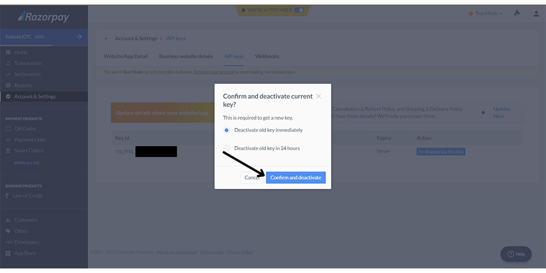This screenshot has height=273, width=546.
Task: Expand the Test Mode dropdown
Action: [x=485, y=14]
